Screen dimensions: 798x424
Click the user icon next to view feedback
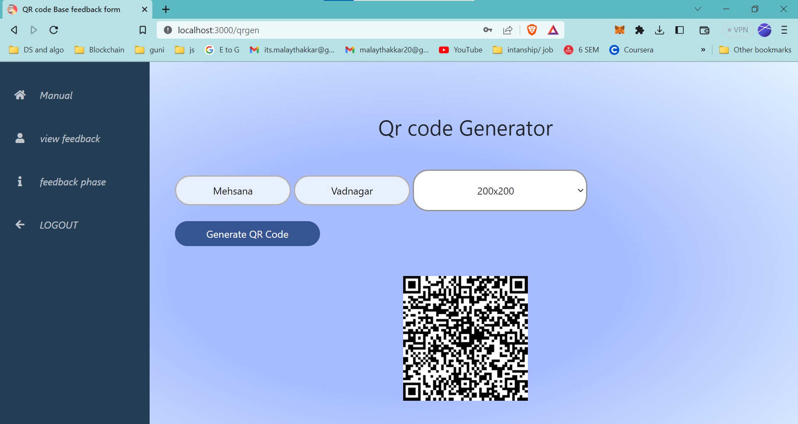click(x=20, y=138)
